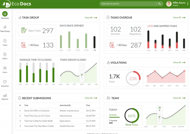View All in Violations panel
Image resolution: width=190 pixels, height=134 pixels.
(x=179, y=63)
